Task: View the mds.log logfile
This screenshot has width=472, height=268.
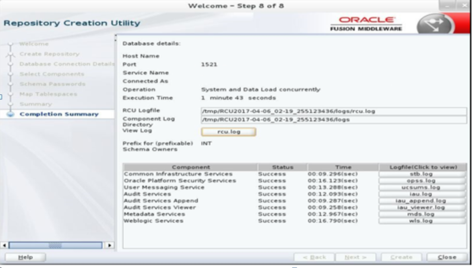Action: 422,214
